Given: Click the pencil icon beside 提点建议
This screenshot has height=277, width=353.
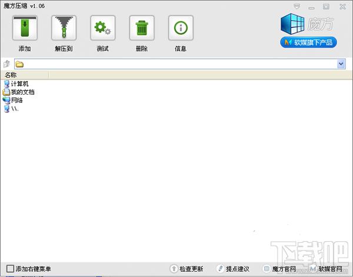Looking at the screenshot, I should click(x=221, y=268).
